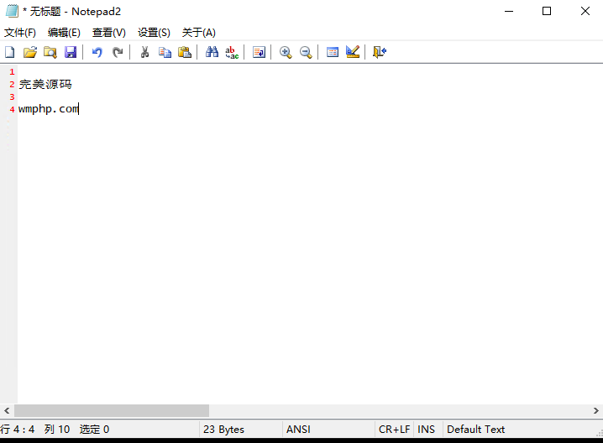Image resolution: width=603 pixels, height=443 pixels.
Task: Click scrollbar left arrow
Action: pyautogui.click(x=7, y=411)
